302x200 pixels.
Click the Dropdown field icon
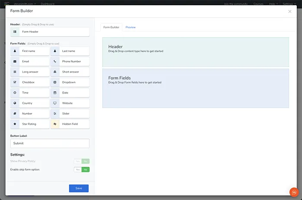pos(55,82)
